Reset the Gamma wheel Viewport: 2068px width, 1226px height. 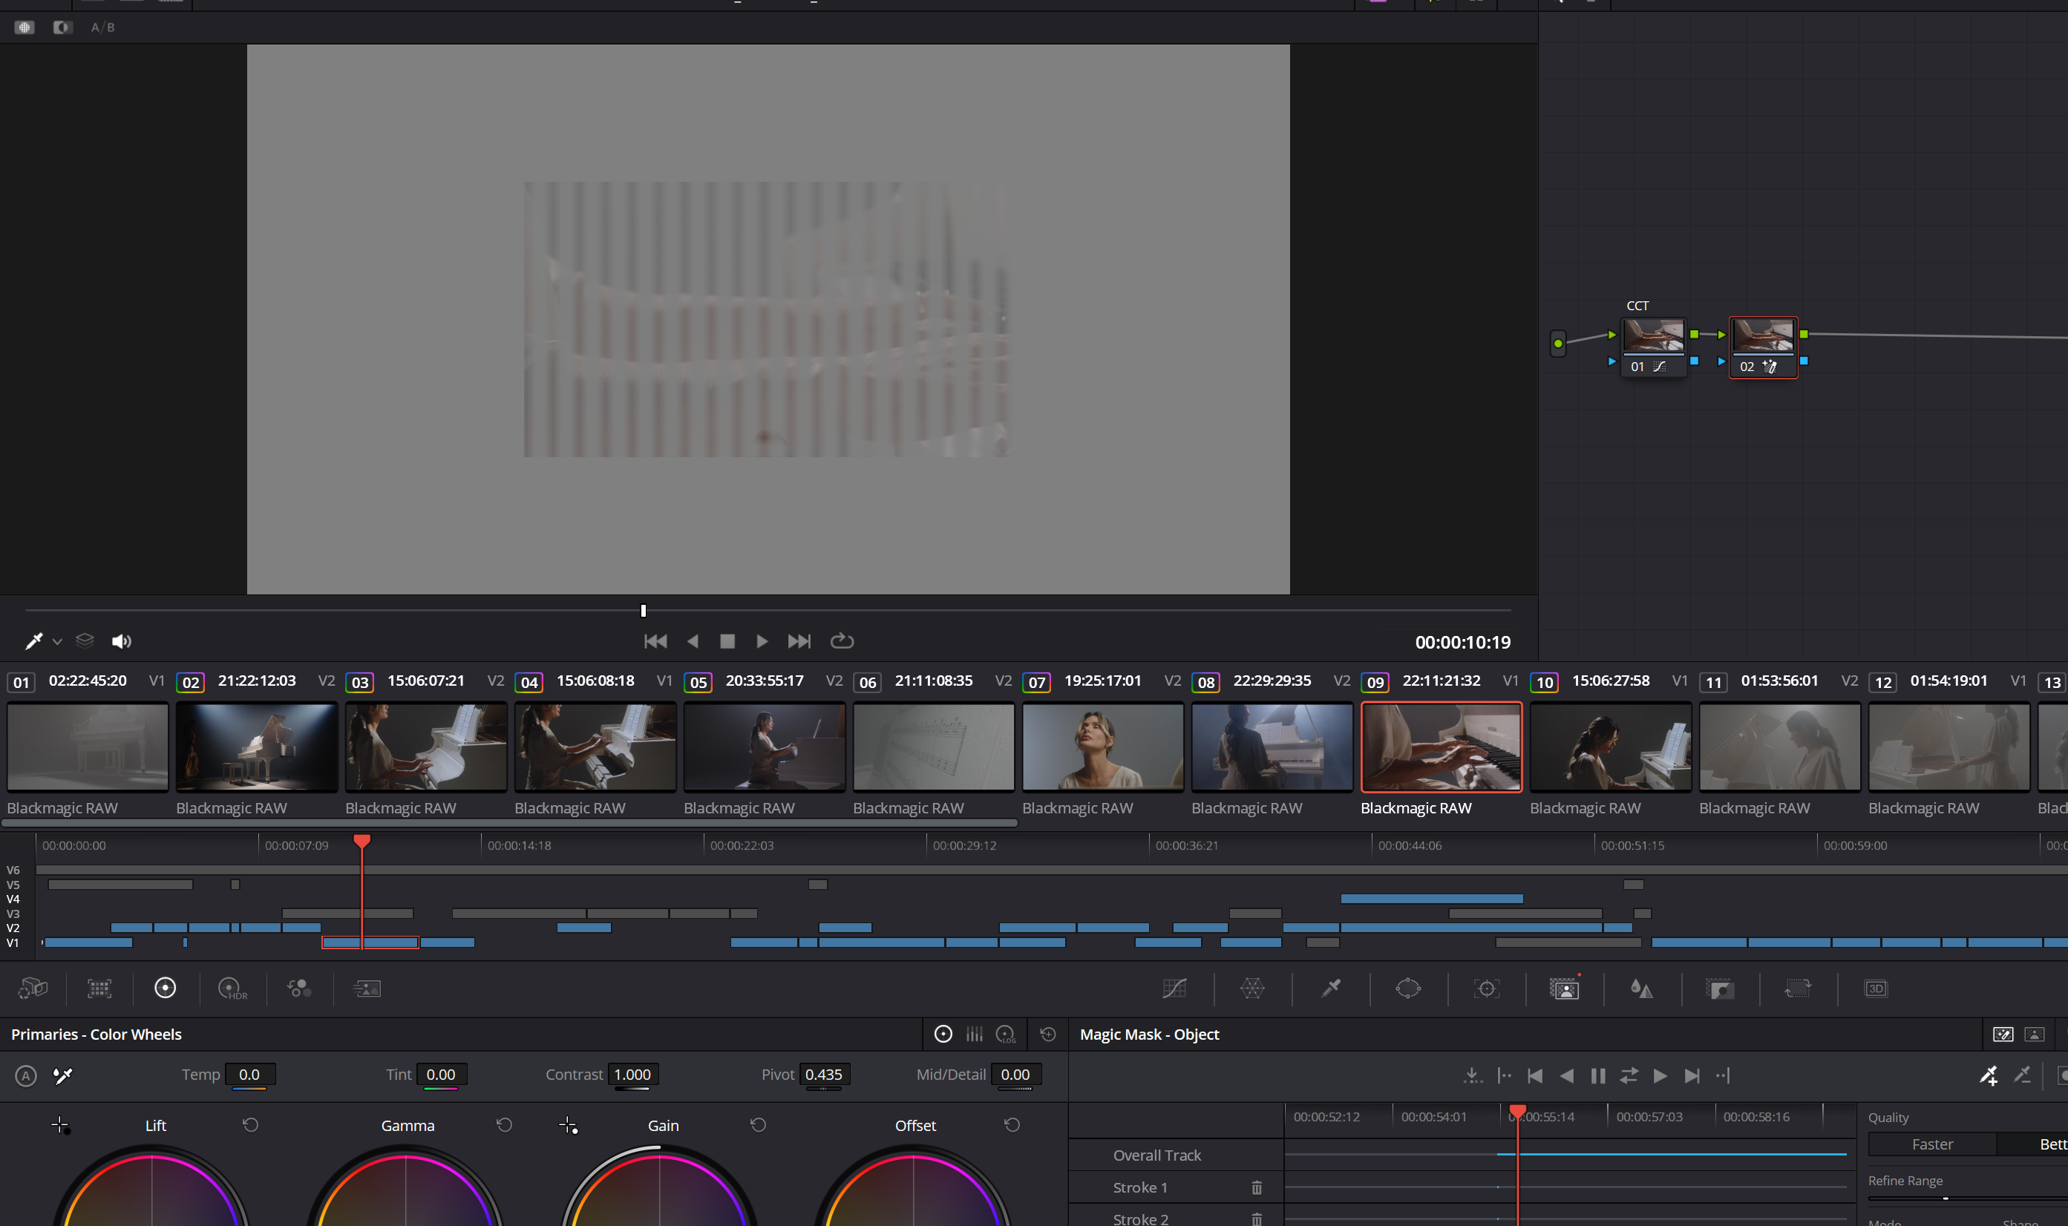505,1124
